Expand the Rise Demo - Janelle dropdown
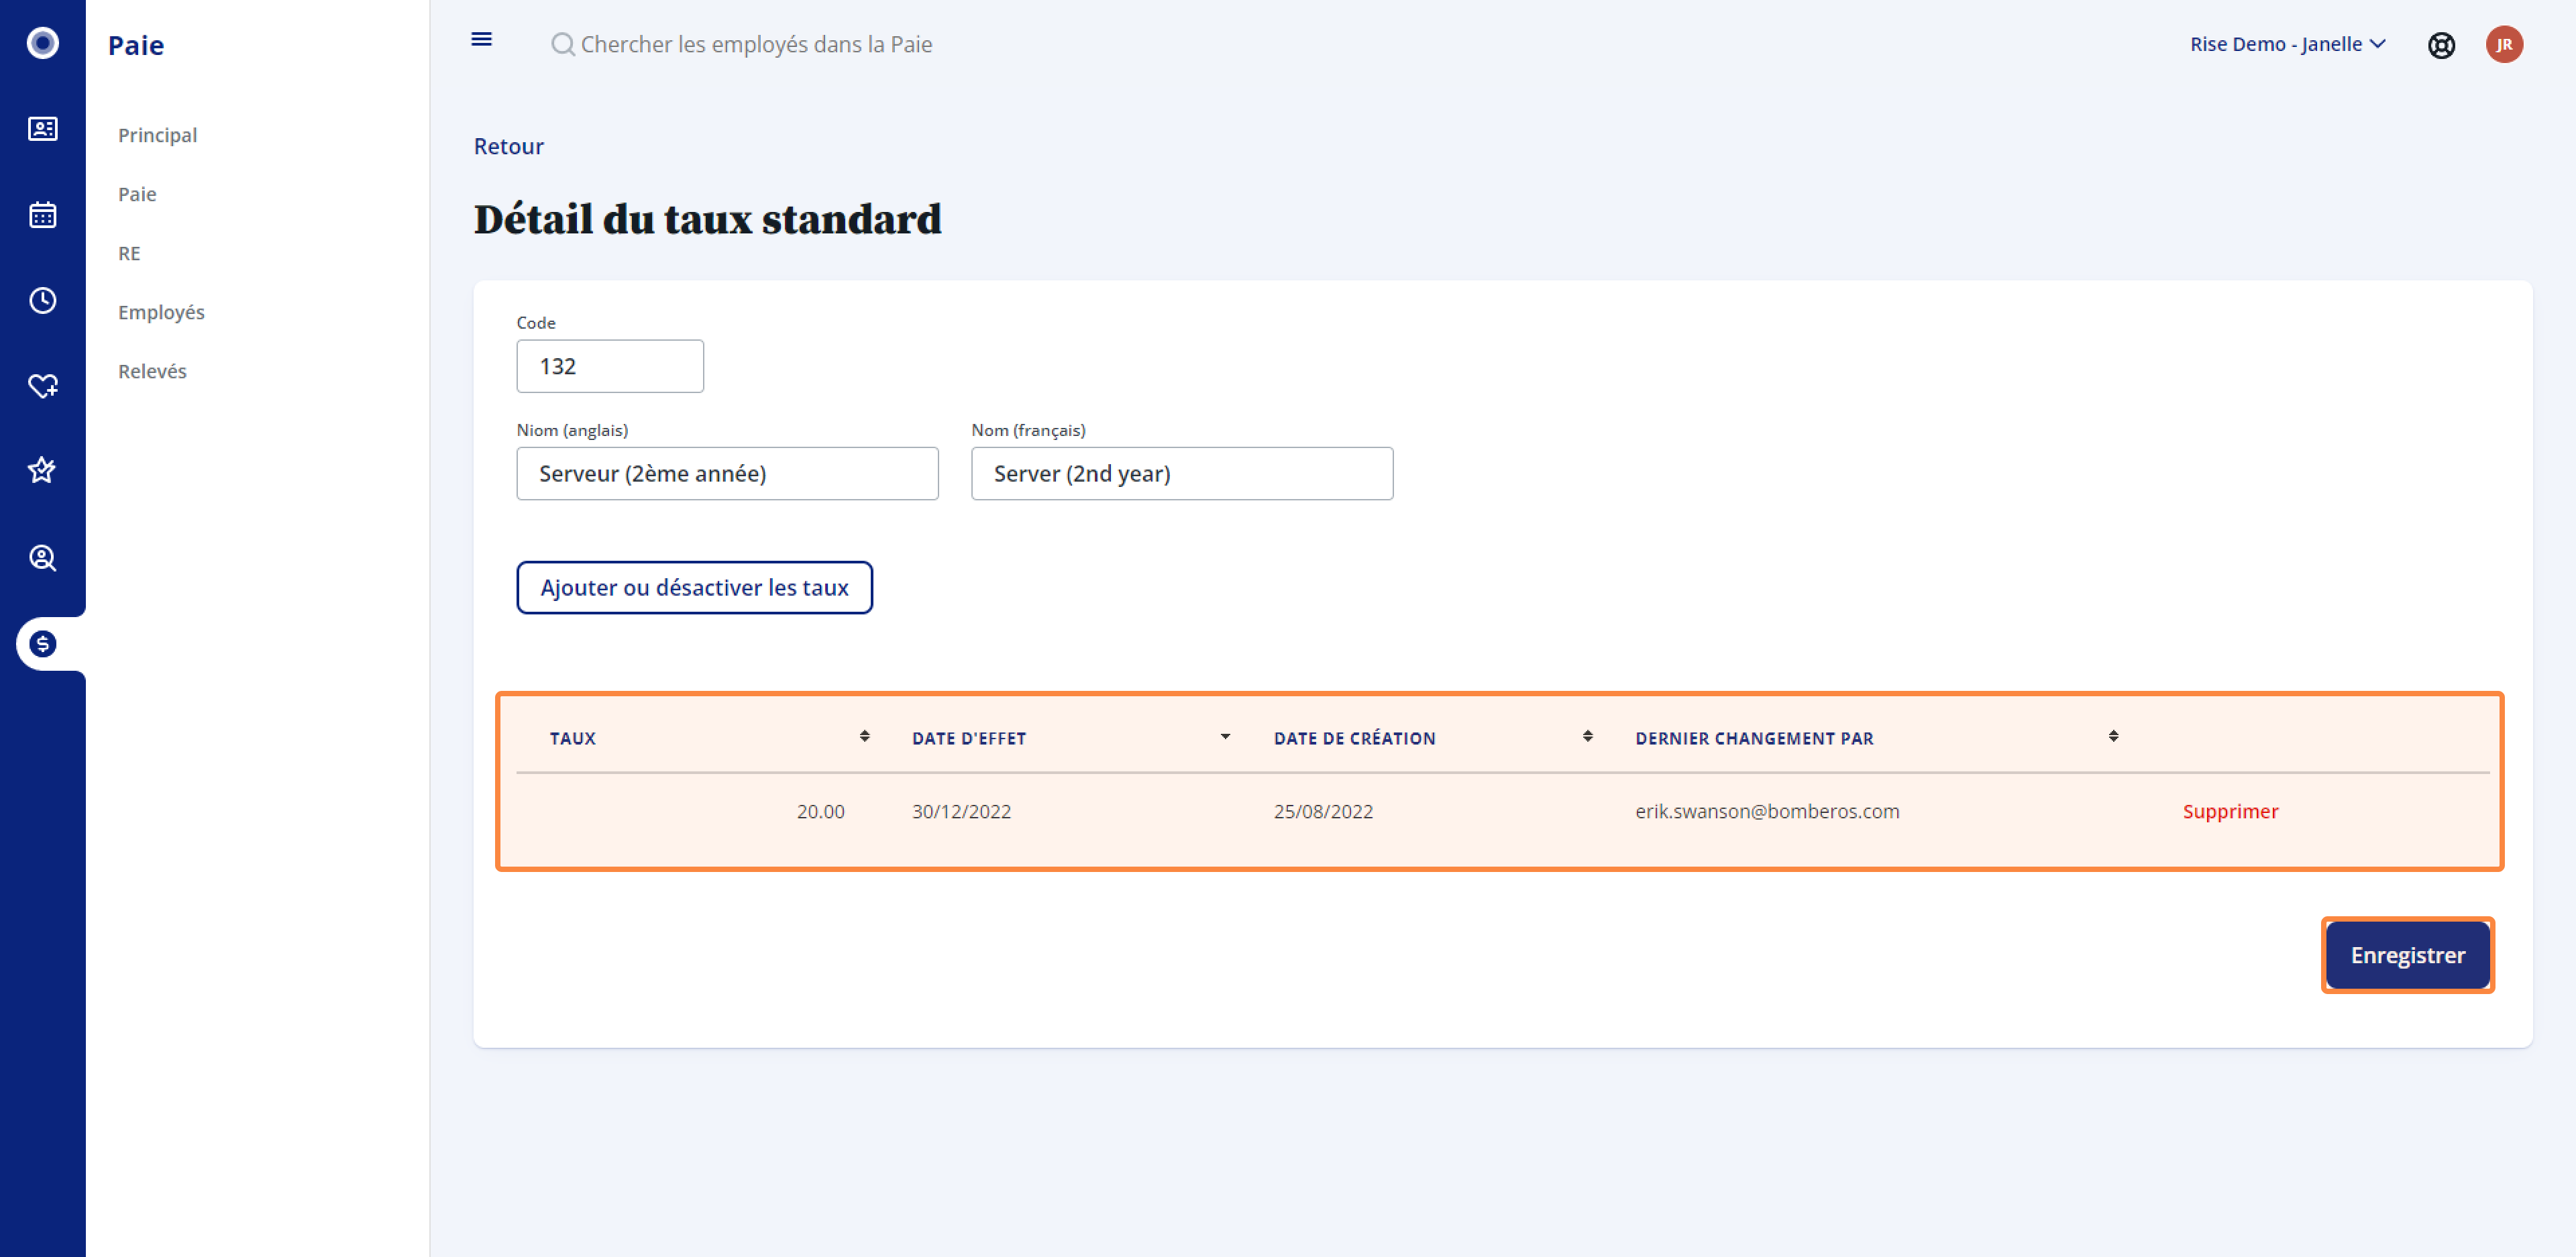Image resolution: width=2576 pixels, height=1257 pixels. 2288,44
